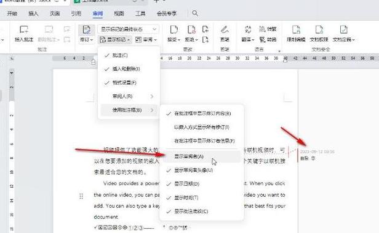The height and width of the screenshot is (233, 379).
Task: Open 显示标记的最终状态 combo box
Action: (129, 29)
